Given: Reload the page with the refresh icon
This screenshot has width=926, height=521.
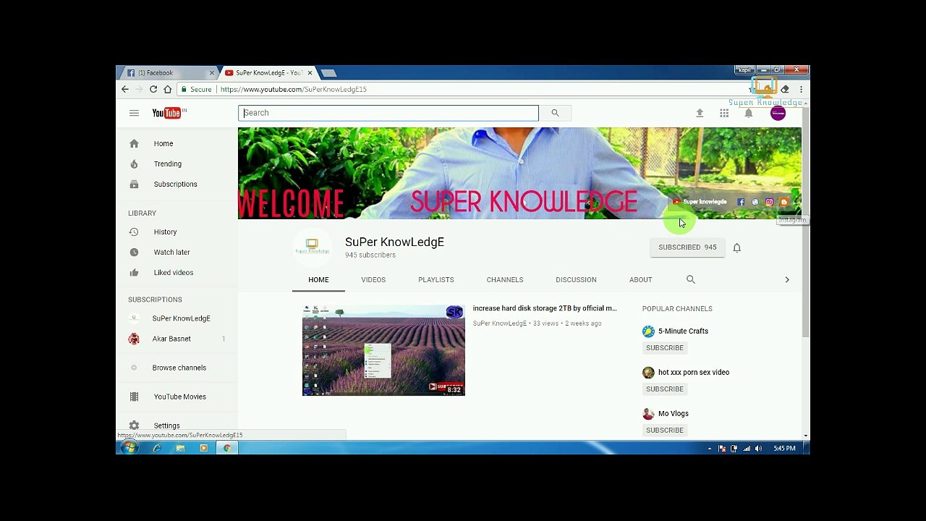Looking at the screenshot, I should pyautogui.click(x=153, y=89).
